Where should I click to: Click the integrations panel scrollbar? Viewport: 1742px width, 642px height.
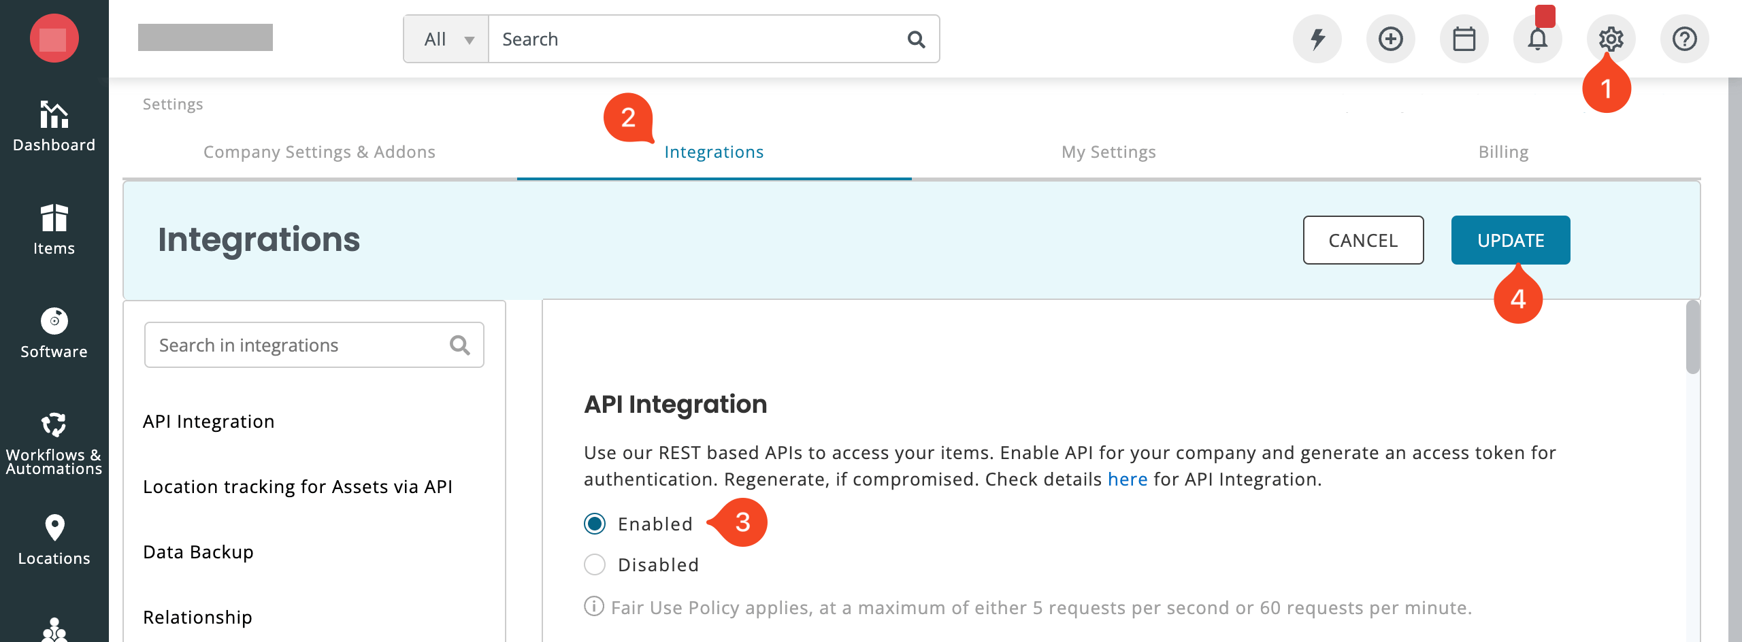click(1693, 337)
